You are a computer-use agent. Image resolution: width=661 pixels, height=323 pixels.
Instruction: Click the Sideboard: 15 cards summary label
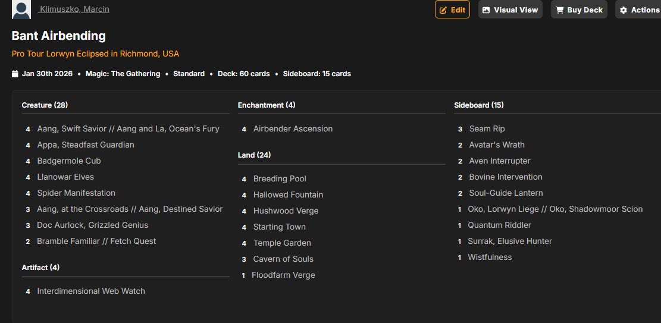coord(317,74)
